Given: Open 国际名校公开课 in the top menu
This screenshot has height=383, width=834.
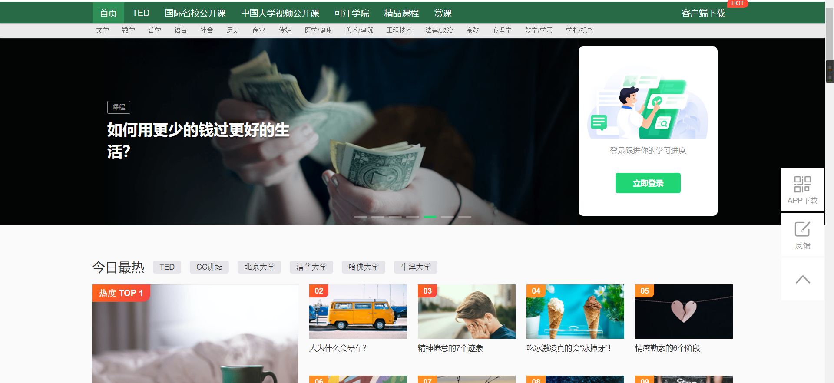Looking at the screenshot, I should click(195, 13).
